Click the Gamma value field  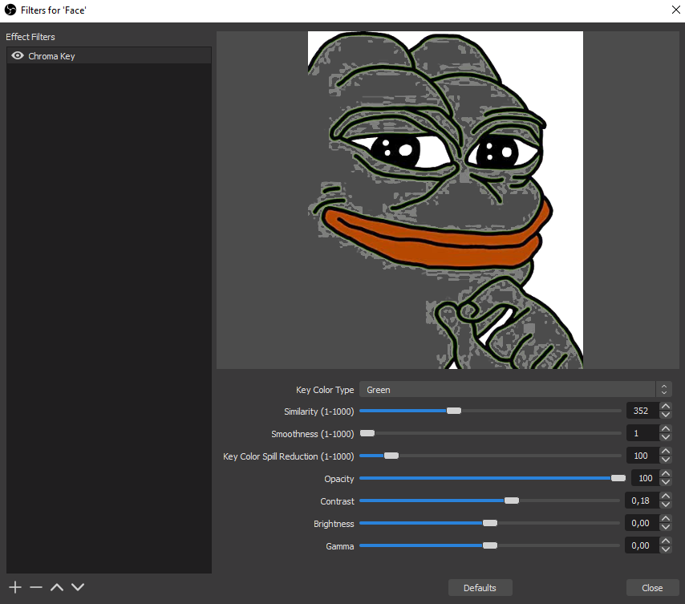642,545
